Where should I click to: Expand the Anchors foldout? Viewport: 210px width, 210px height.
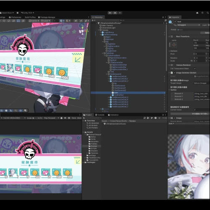click(169, 51)
